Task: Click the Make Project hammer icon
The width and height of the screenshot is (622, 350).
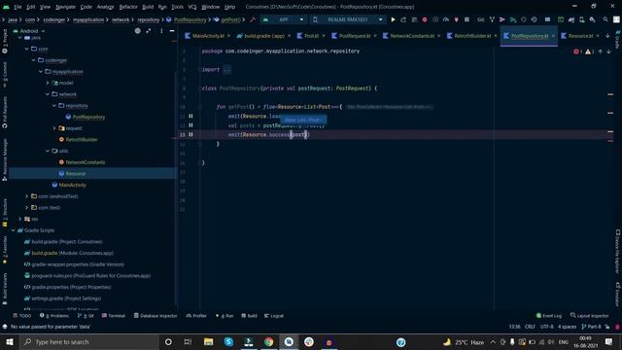Action: click(x=253, y=19)
